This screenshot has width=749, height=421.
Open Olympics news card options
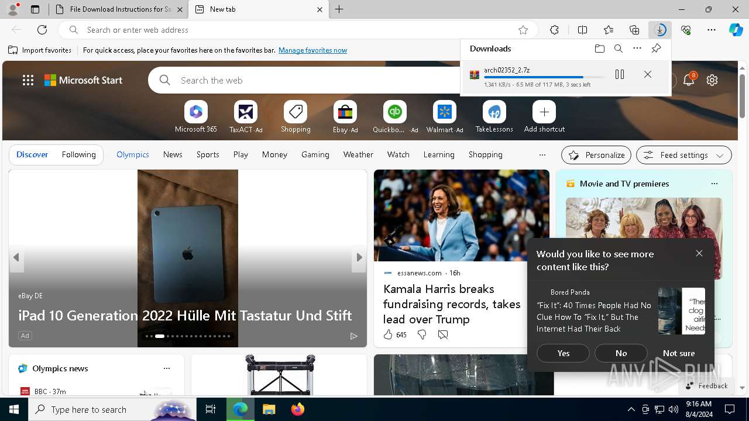click(x=167, y=368)
